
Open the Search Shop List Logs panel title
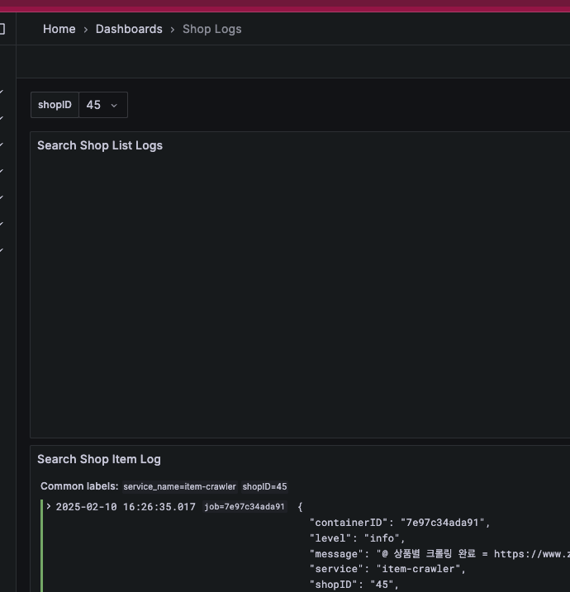(100, 145)
